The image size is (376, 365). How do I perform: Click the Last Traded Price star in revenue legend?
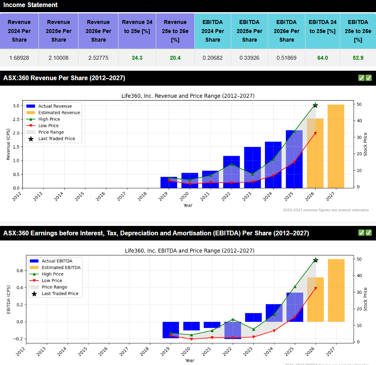tap(31, 139)
